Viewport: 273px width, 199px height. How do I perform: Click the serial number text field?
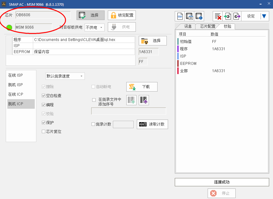(129, 111)
